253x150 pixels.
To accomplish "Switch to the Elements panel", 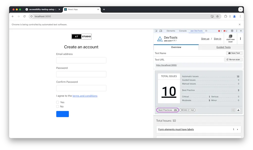I will [171, 31].
